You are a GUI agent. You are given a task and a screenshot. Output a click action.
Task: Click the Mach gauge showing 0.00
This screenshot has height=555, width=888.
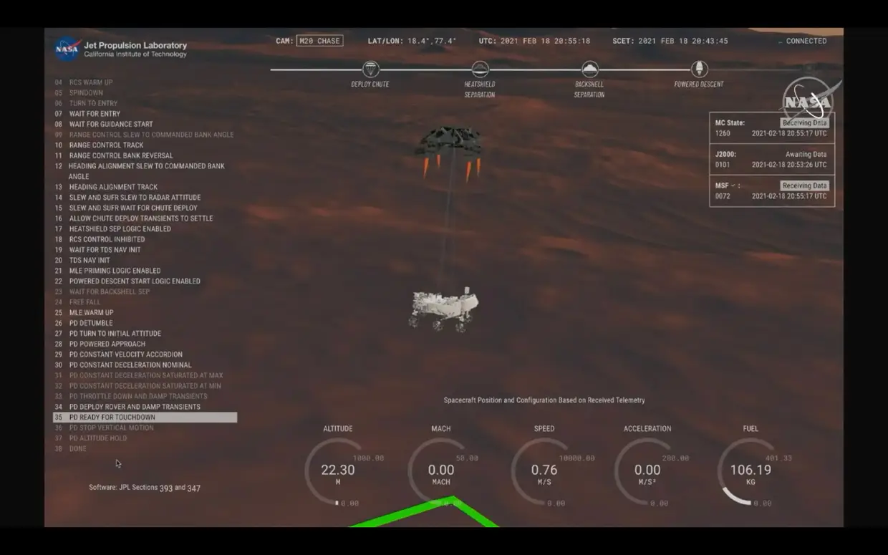pos(441,471)
